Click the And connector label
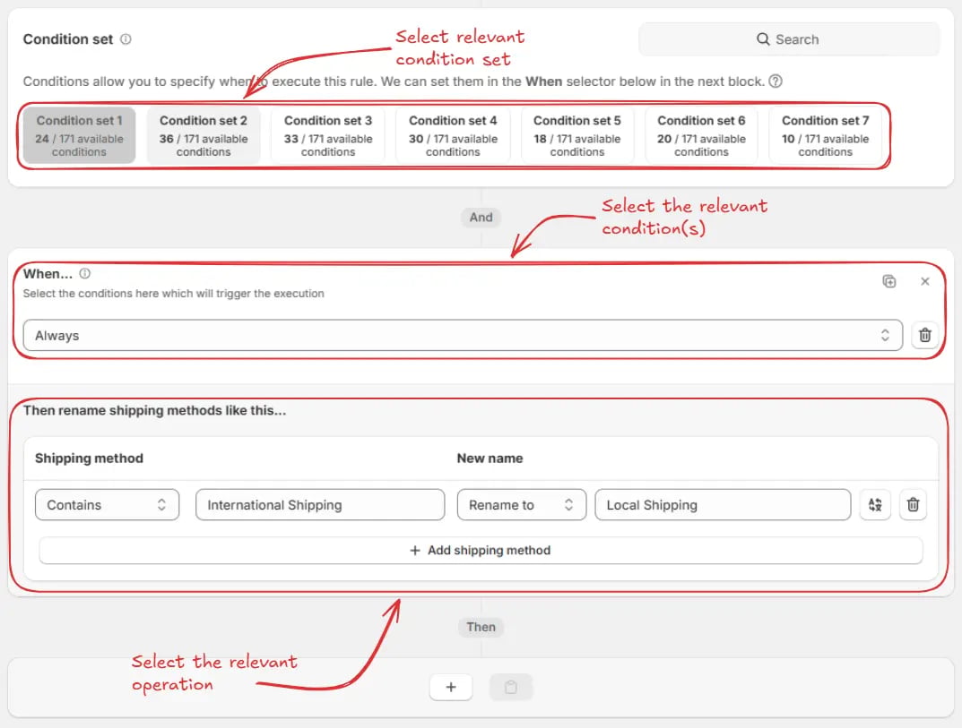The image size is (962, 728). point(481,217)
